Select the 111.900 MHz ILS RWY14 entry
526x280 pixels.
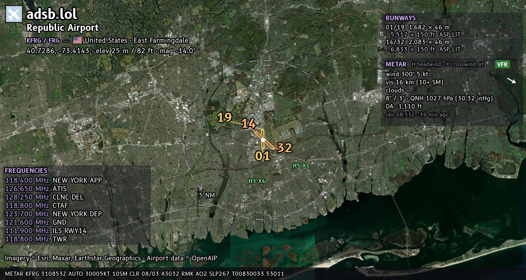click(x=46, y=231)
